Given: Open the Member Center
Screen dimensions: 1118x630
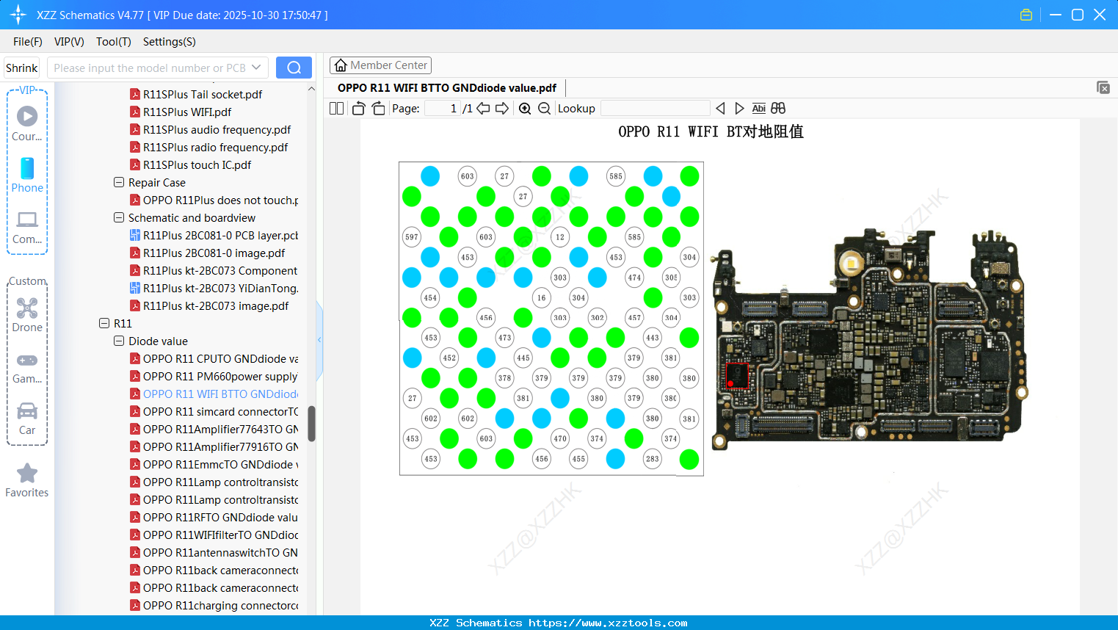Looking at the screenshot, I should click(x=380, y=65).
